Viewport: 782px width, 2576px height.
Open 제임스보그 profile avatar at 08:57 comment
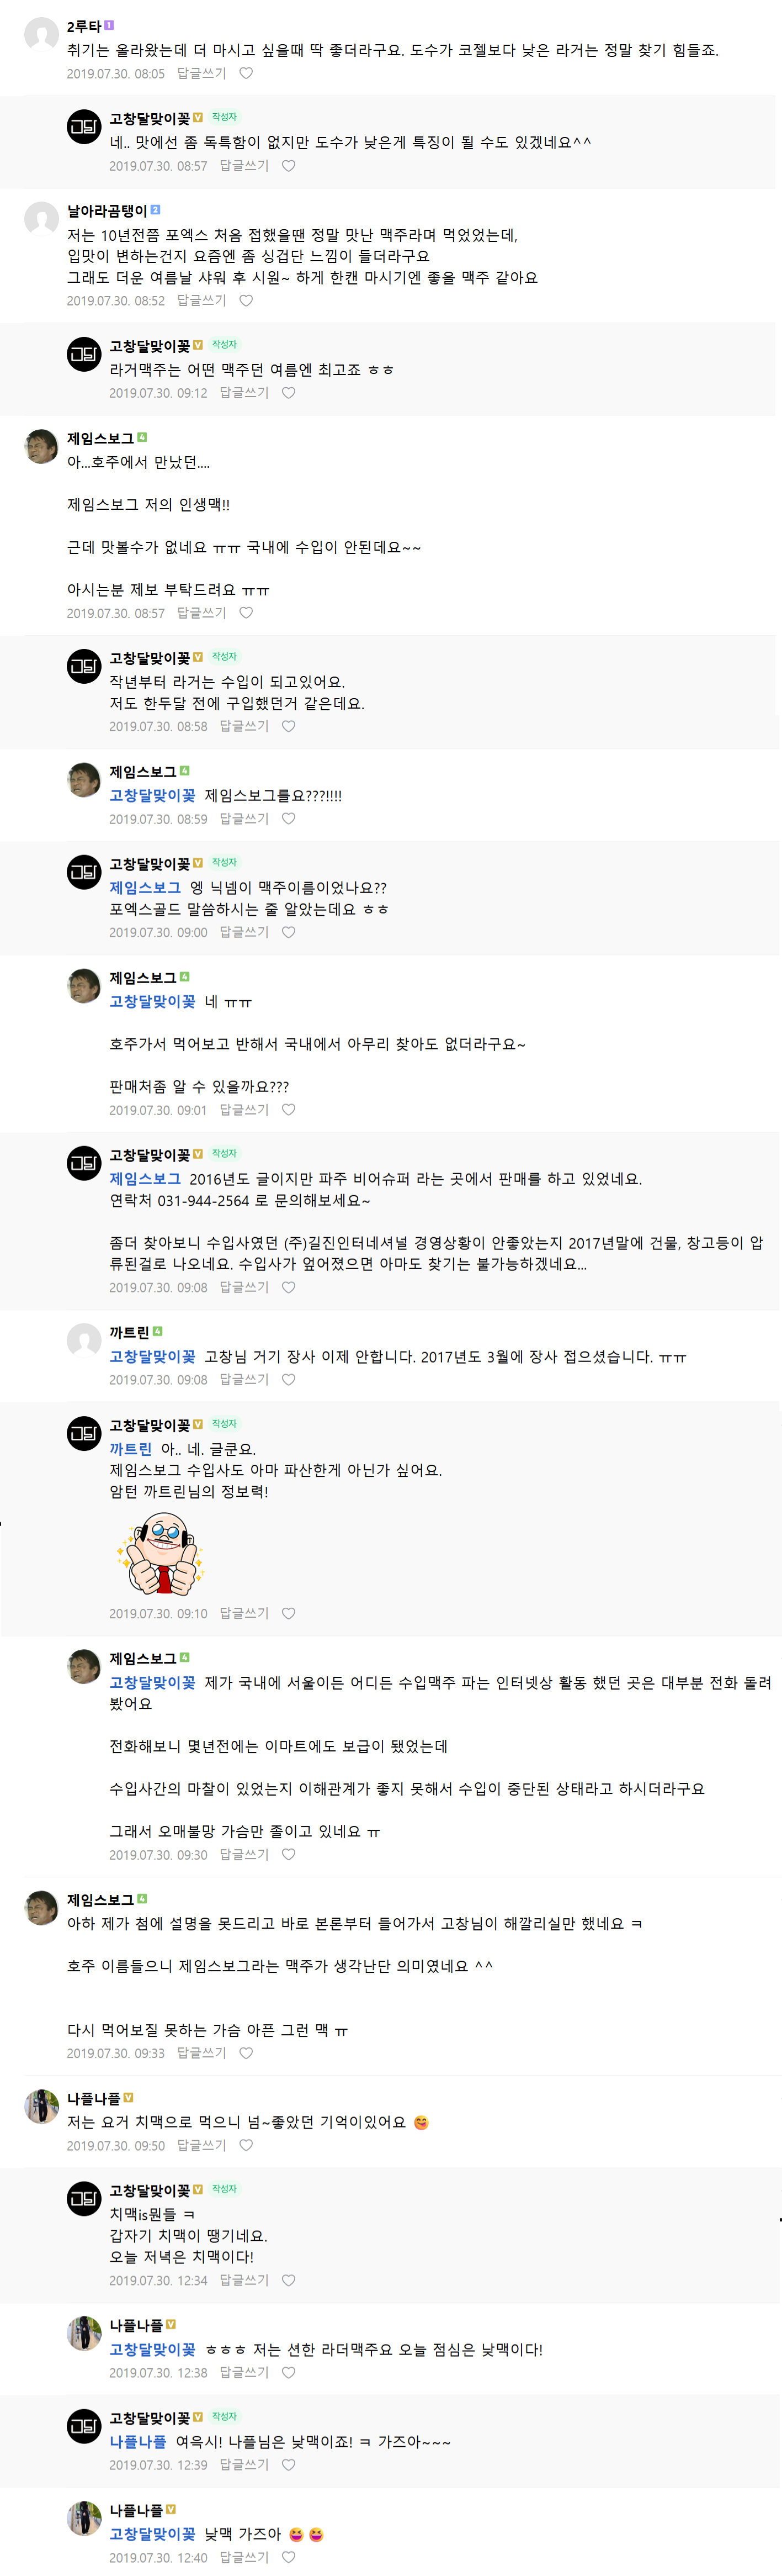pos(41,447)
